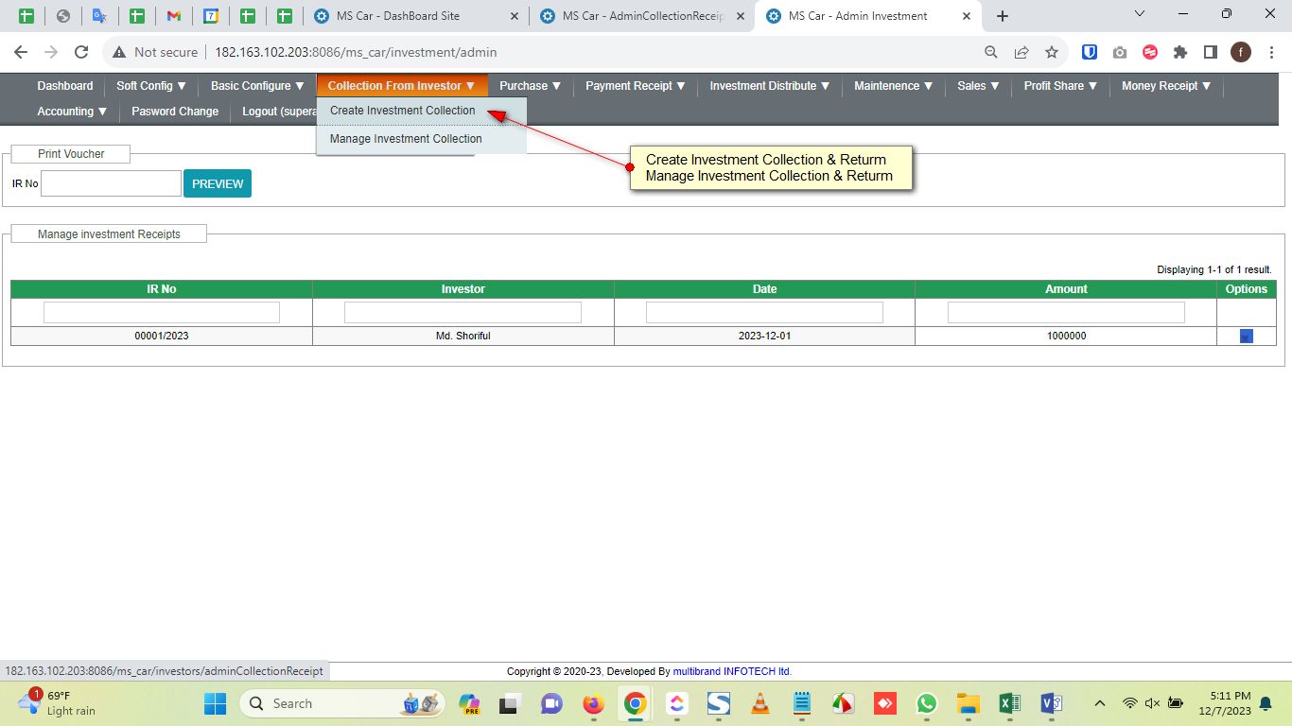Click the browser Back arrow

point(21,52)
